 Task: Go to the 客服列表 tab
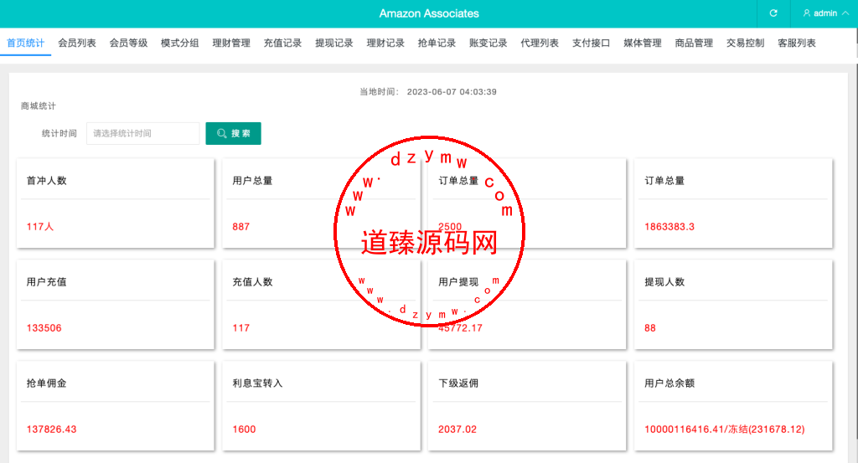click(x=798, y=43)
